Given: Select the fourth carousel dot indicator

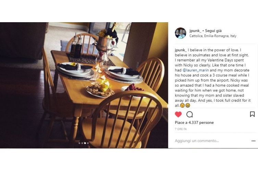Looking at the screenshot, I should click(x=88, y=143).
